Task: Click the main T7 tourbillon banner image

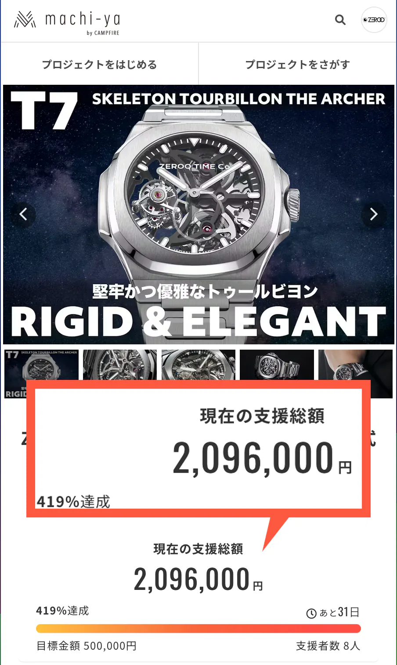Action: pos(198,214)
